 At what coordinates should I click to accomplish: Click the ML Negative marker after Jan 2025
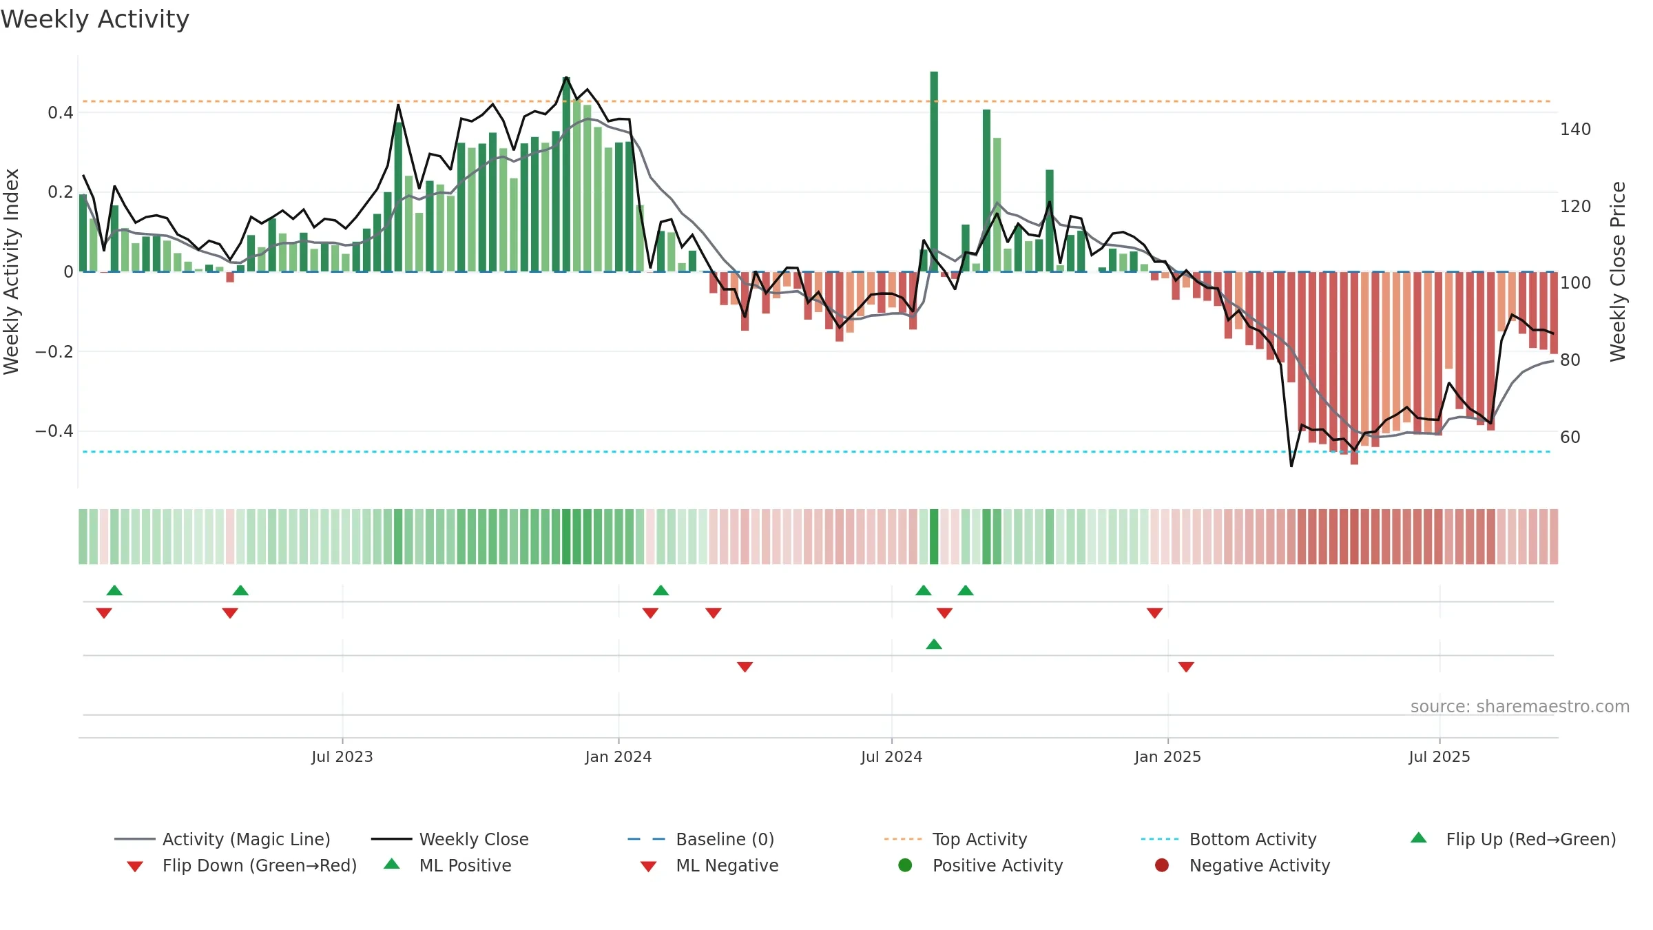click(1186, 667)
